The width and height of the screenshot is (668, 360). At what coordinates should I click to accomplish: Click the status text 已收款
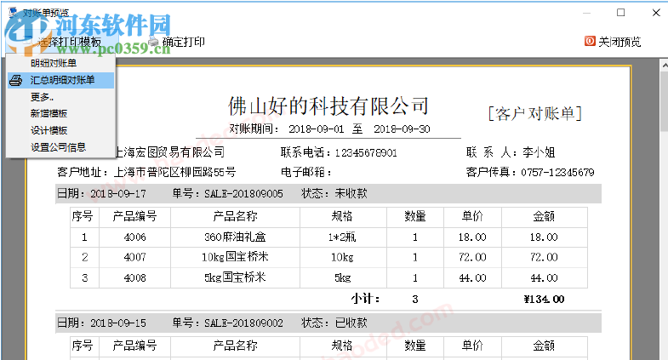tap(351, 323)
